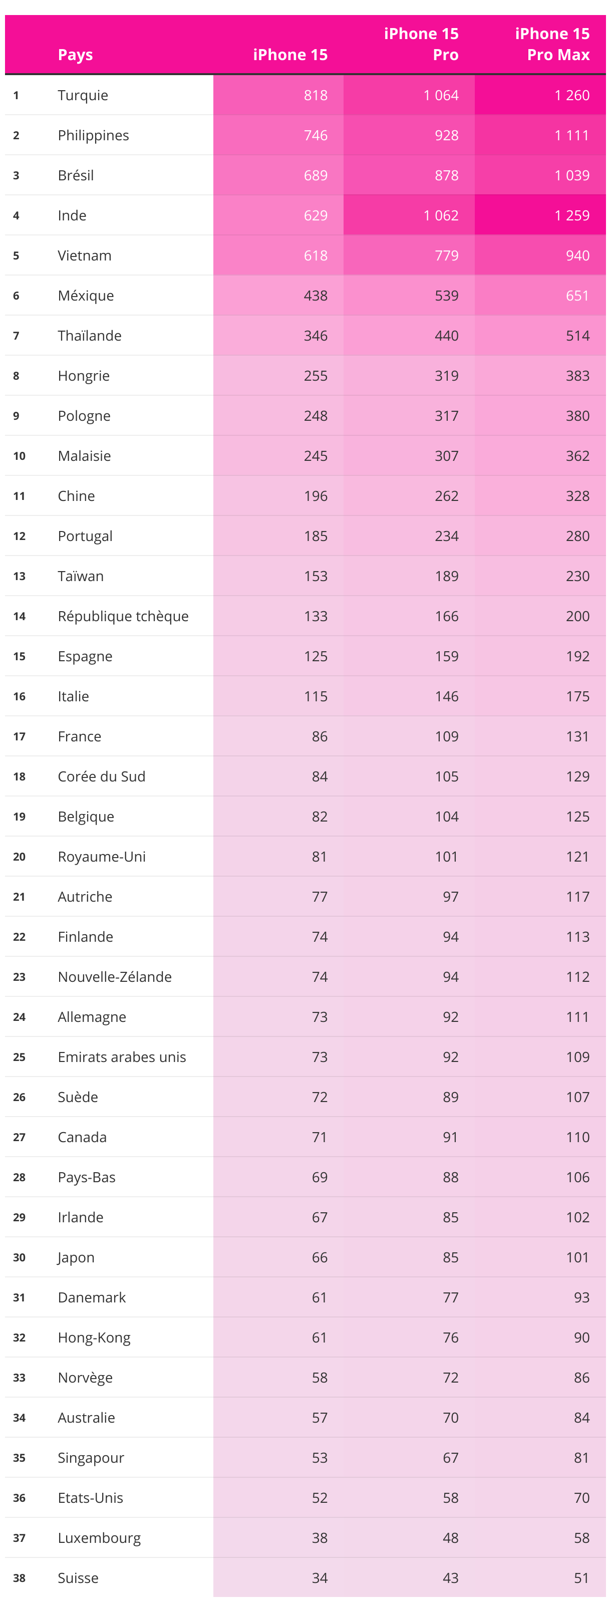Click France's iPhone 15 value 86

coord(320,736)
